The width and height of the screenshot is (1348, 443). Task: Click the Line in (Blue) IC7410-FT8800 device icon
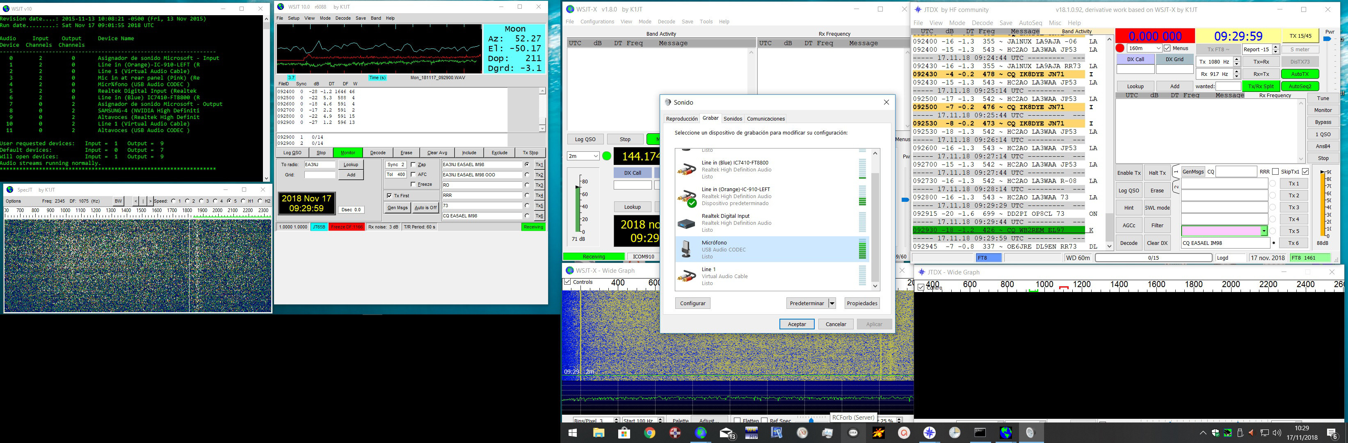(686, 169)
